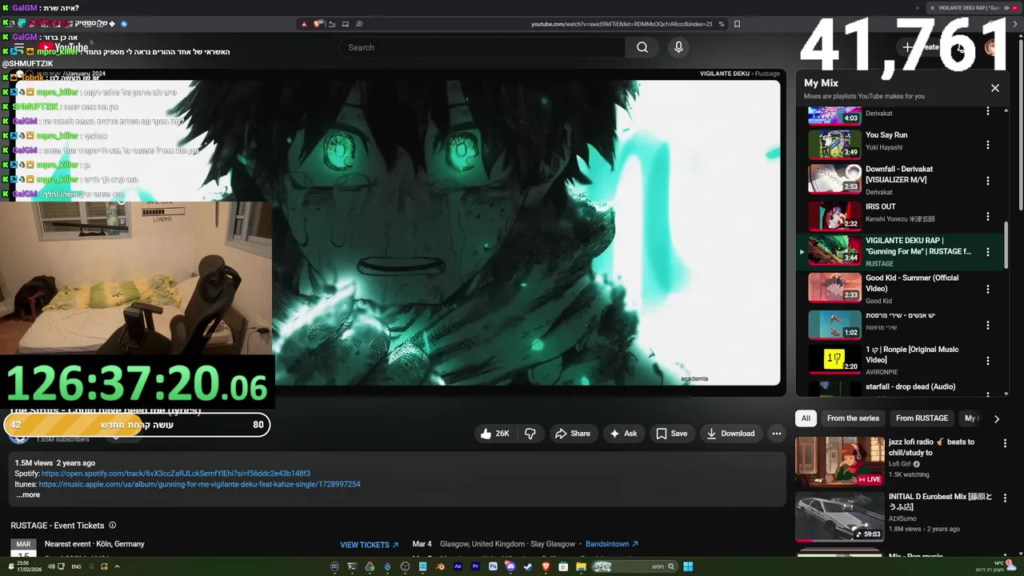Open YouTube account avatar menu

tap(994, 47)
